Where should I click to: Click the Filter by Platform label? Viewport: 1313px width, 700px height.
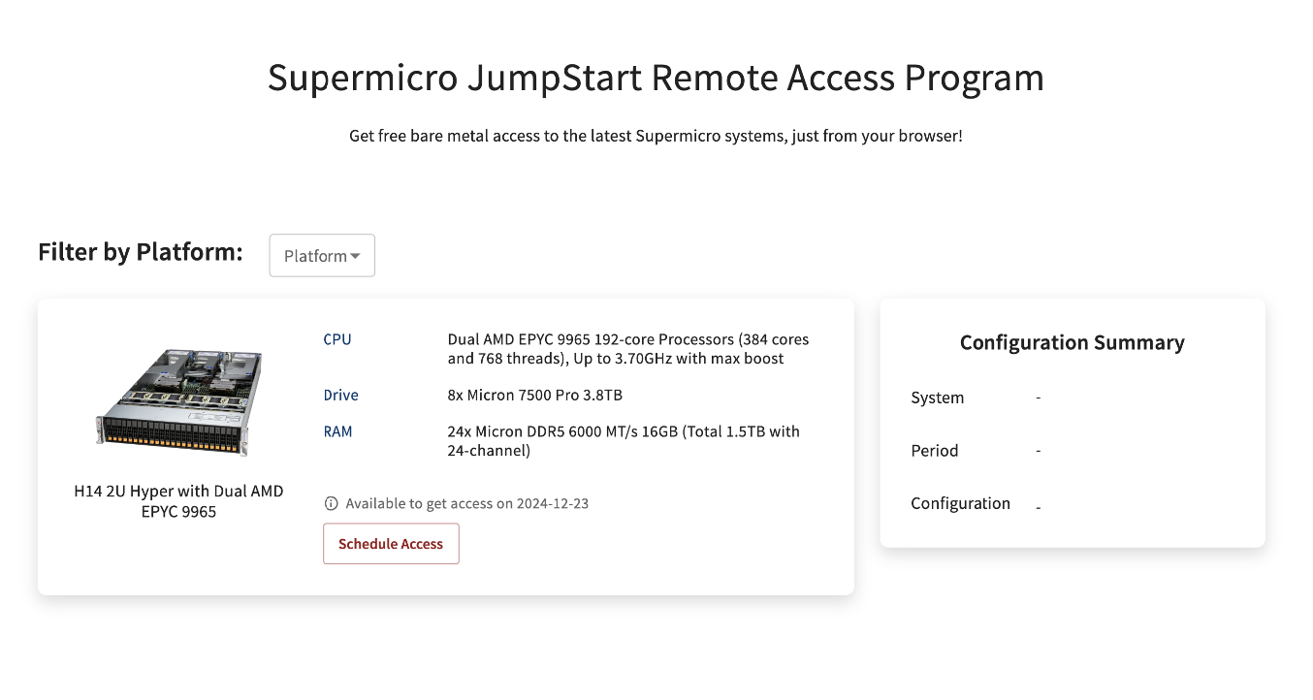click(x=141, y=252)
